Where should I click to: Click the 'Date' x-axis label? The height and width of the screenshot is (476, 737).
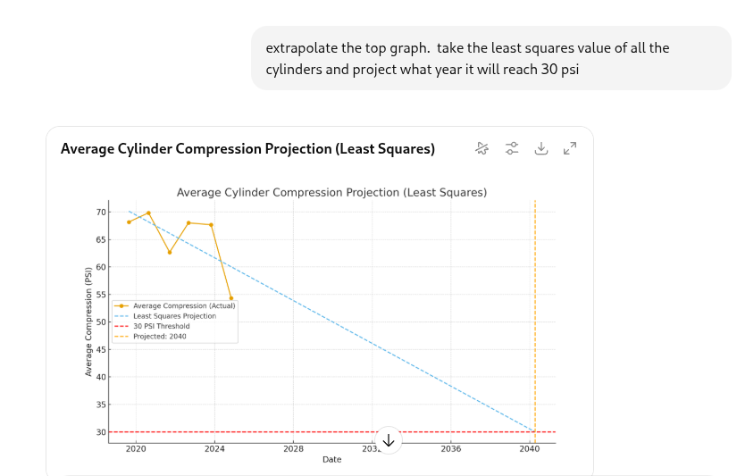click(x=331, y=460)
